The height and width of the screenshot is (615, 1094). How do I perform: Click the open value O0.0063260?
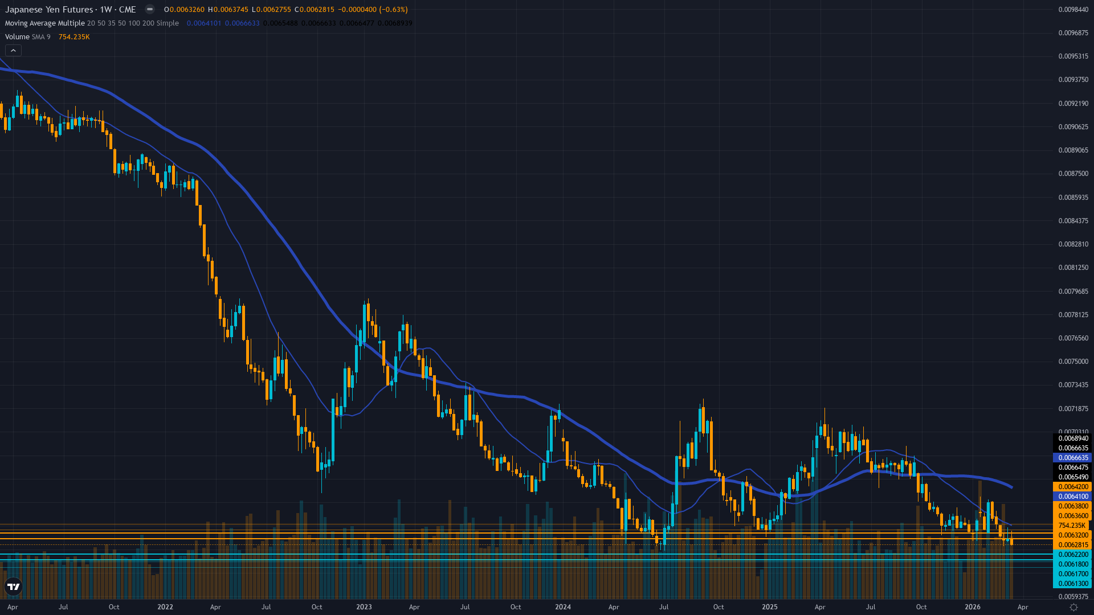pos(184,10)
